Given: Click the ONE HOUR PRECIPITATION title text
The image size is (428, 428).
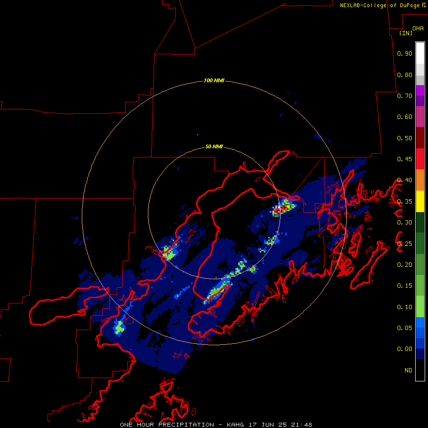Looking at the screenshot, I should pyautogui.click(x=167, y=425).
